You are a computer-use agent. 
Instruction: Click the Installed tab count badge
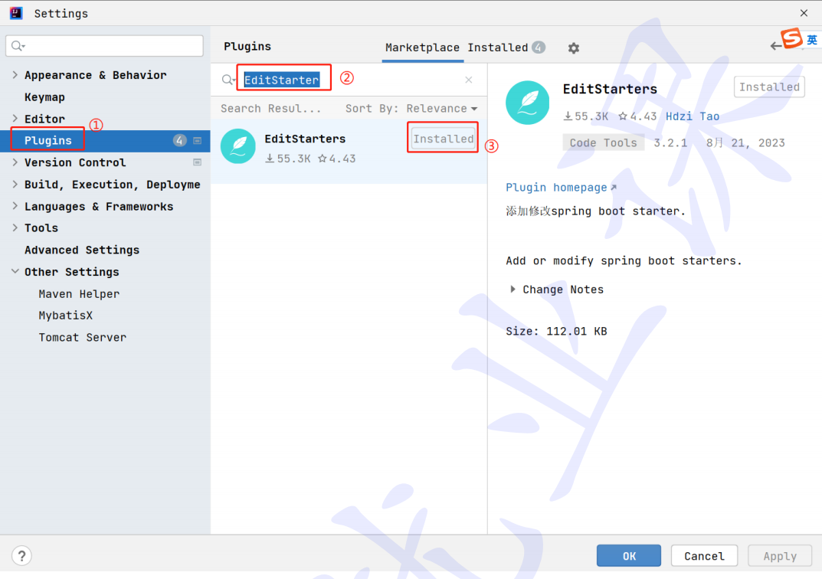[x=539, y=47]
